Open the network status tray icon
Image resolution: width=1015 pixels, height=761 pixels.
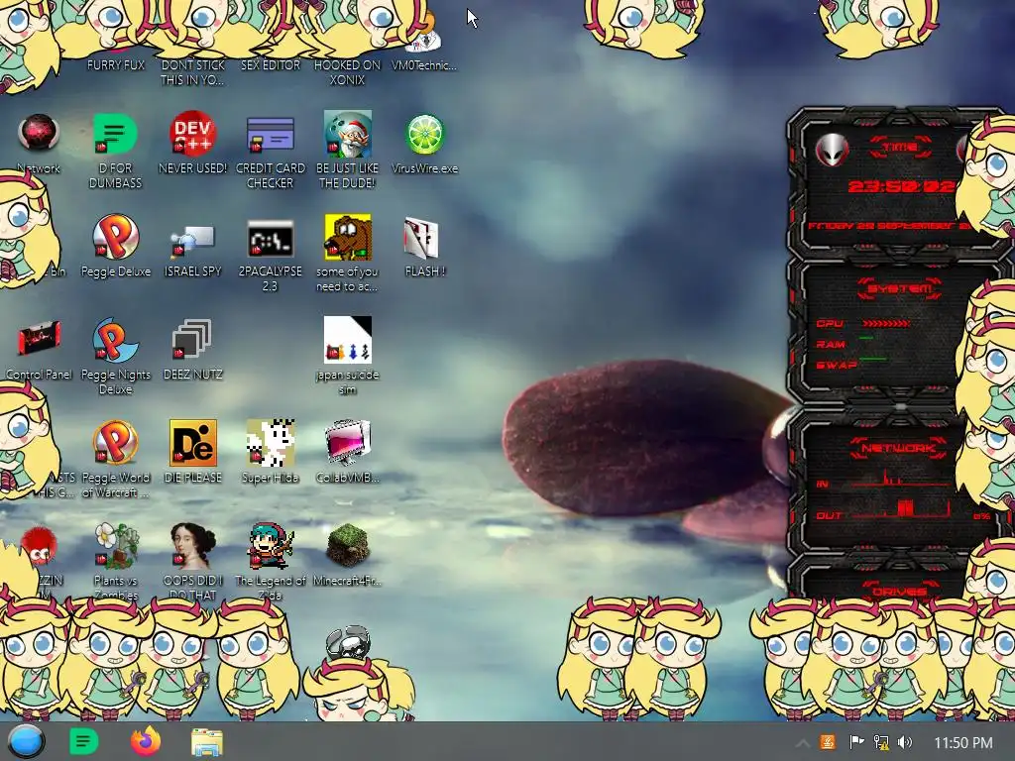click(880, 742)
